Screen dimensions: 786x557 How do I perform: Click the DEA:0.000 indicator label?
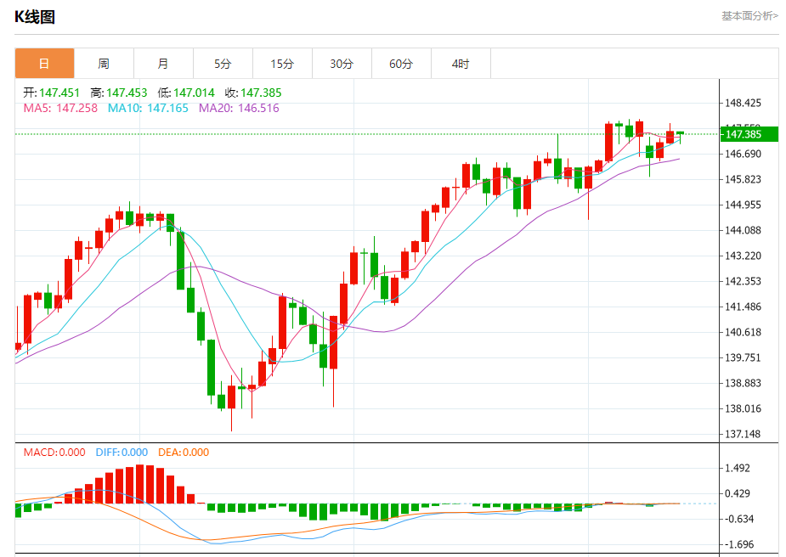coord(184,453)
